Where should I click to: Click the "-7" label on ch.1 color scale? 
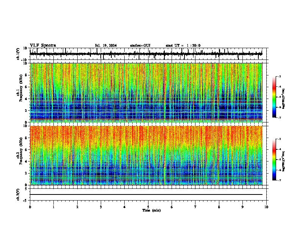pyautogui.click(x=279, y=118)
